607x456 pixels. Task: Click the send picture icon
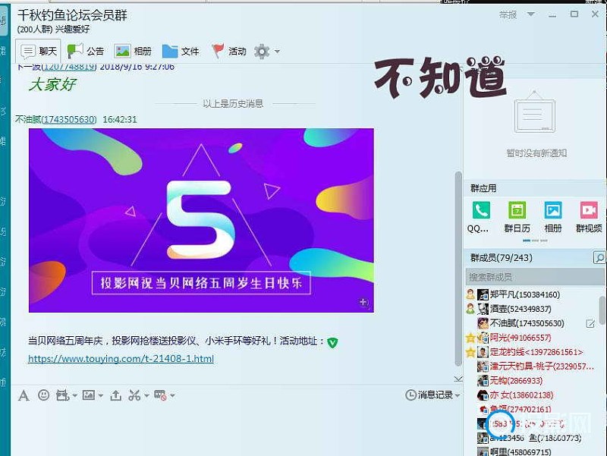pos(88,395)
